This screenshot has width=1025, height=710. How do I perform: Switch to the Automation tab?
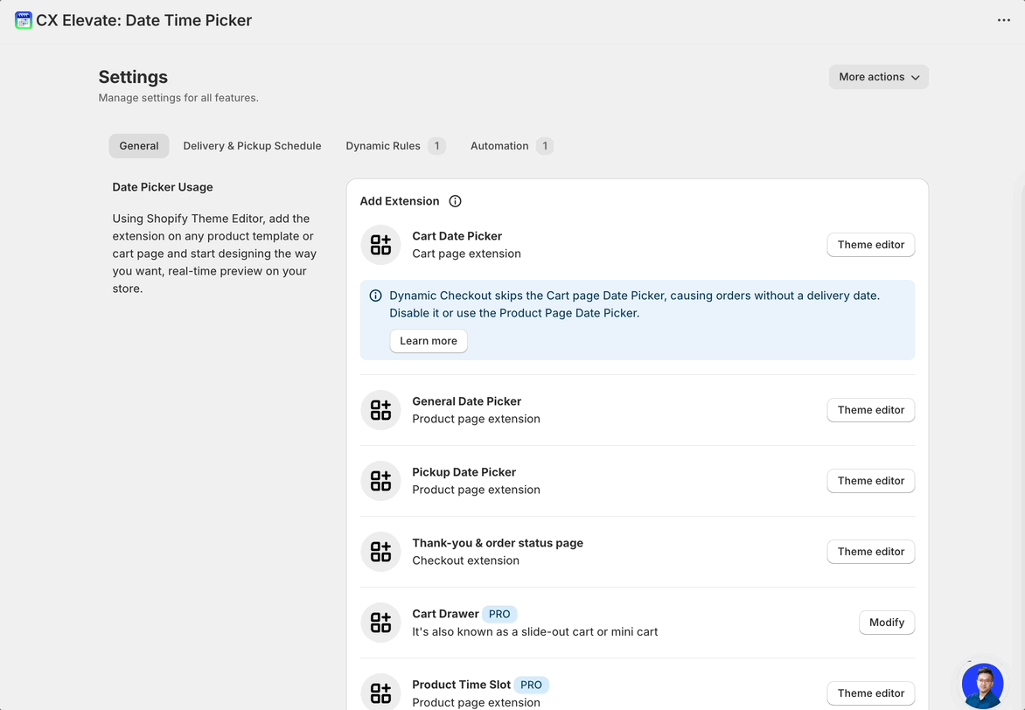(512, 146)
